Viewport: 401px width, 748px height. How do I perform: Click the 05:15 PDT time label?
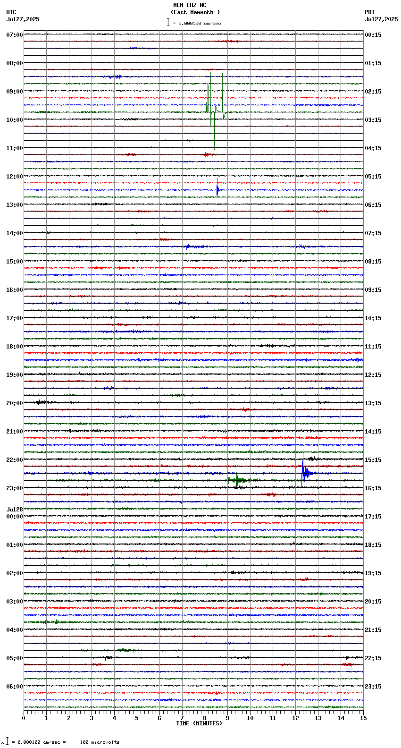coord(373,177)
